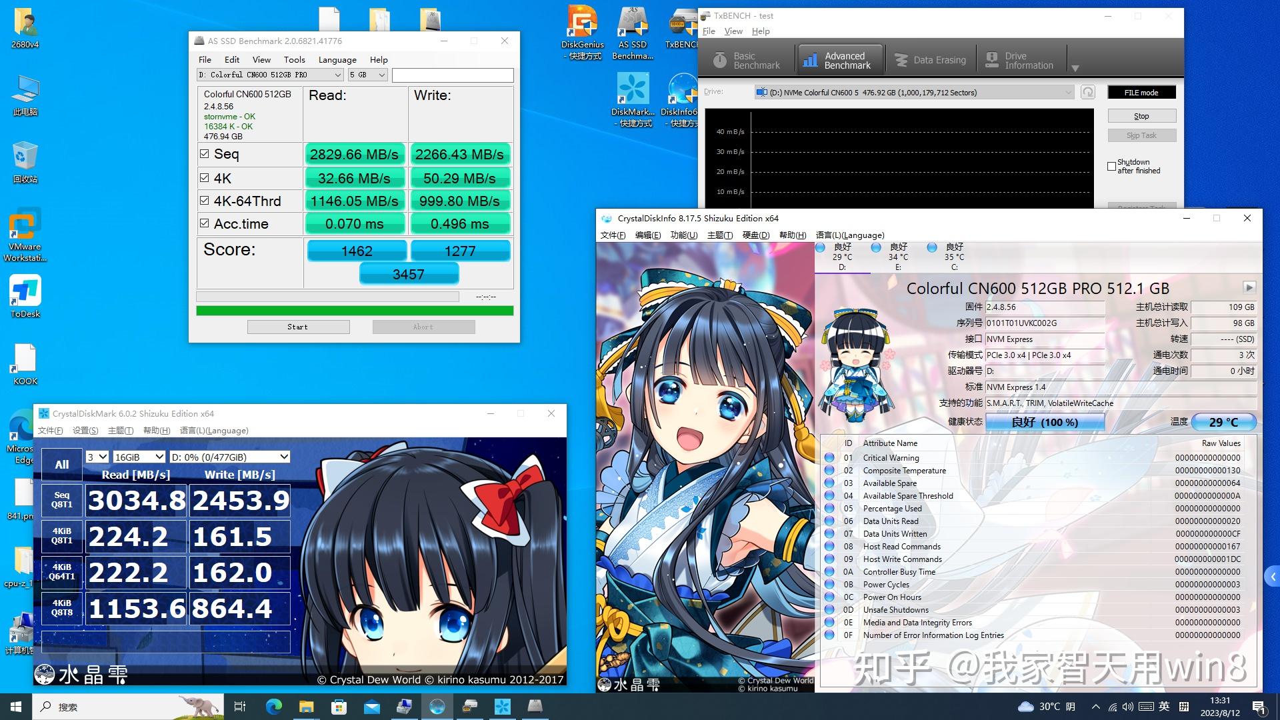Open CrystalDiskInfo 功能(U) menu
The image size is (1280, 720).
tap(683, 235)
